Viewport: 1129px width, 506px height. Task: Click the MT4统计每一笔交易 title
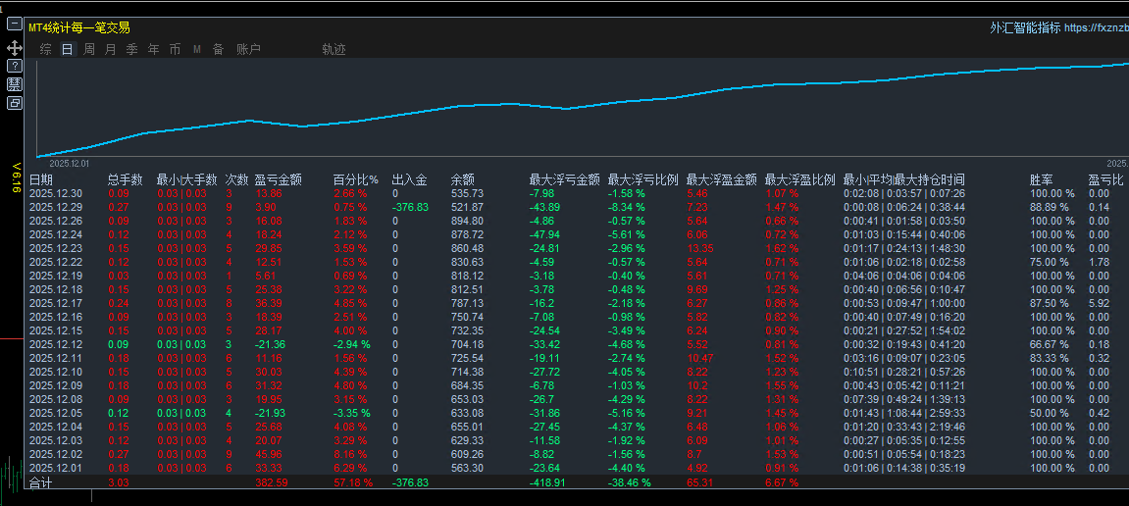tap(79, 28)
